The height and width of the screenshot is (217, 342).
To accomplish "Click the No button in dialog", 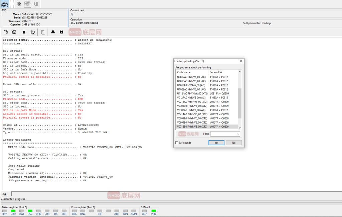I will coord(233,143).
